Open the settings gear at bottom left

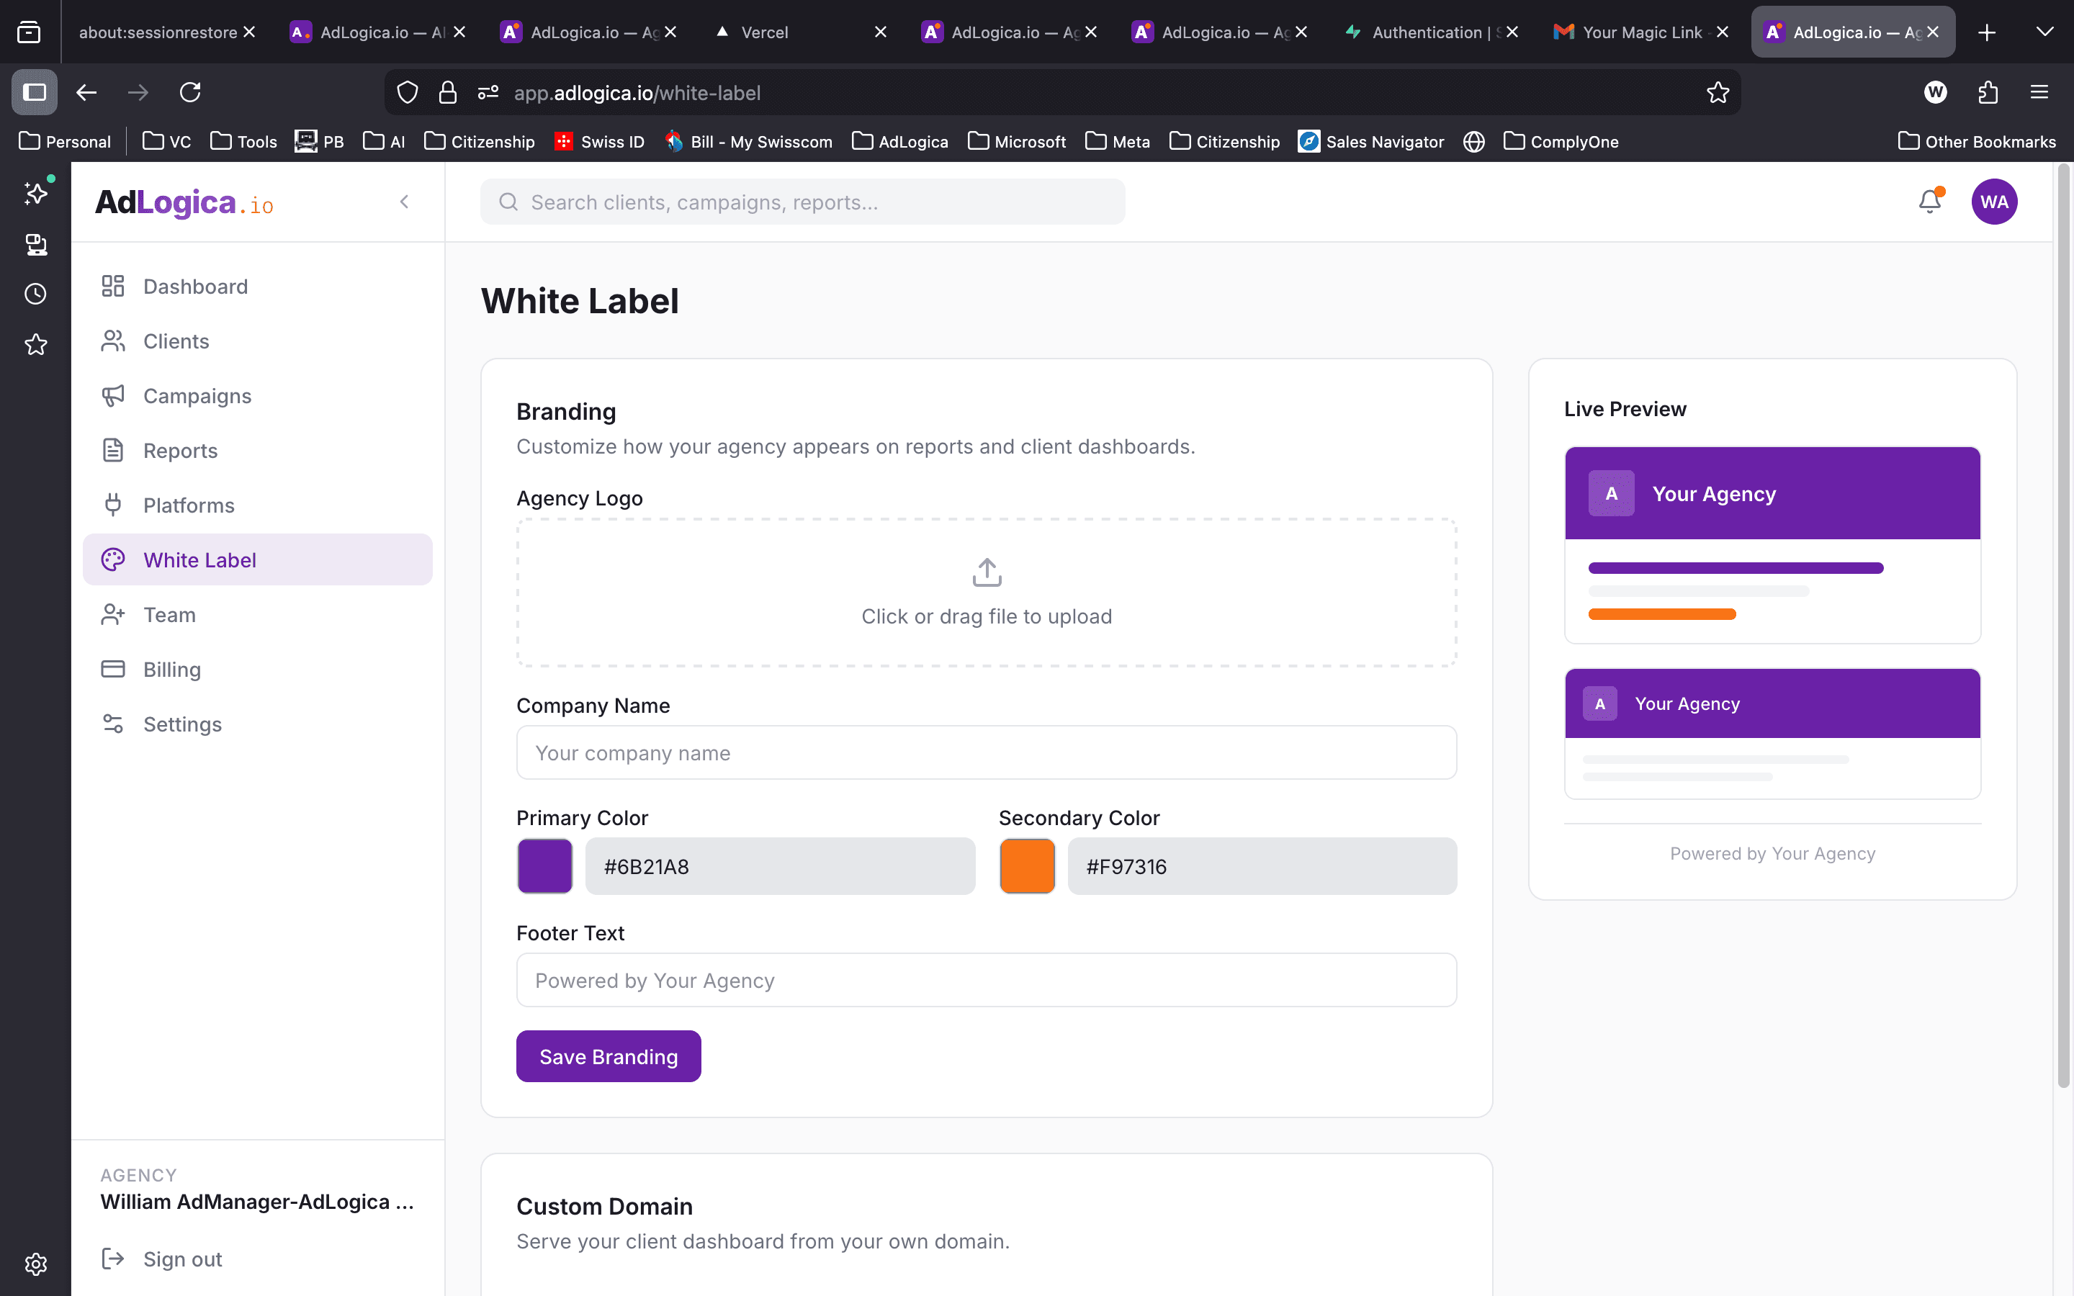point(35,1264)
